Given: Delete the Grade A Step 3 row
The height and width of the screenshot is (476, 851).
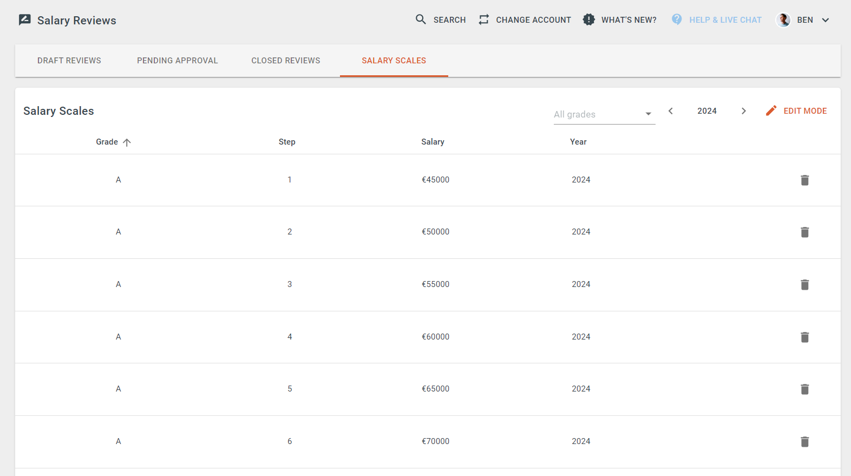Looking at the screenshot, I should coord(805,285).
